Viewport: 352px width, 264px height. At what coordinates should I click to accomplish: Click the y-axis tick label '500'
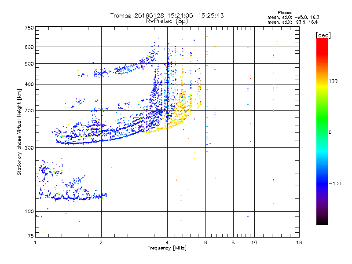point(29,64)
